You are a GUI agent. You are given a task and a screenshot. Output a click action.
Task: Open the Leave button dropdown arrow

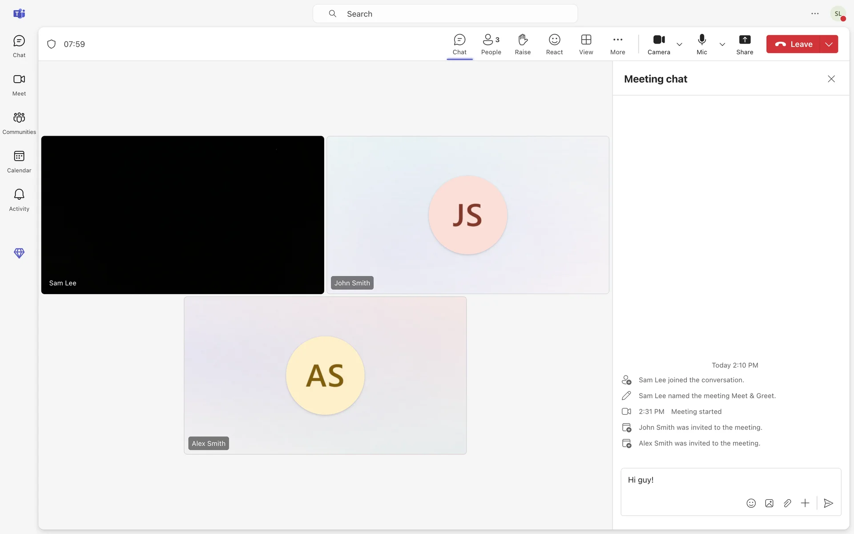829,44
